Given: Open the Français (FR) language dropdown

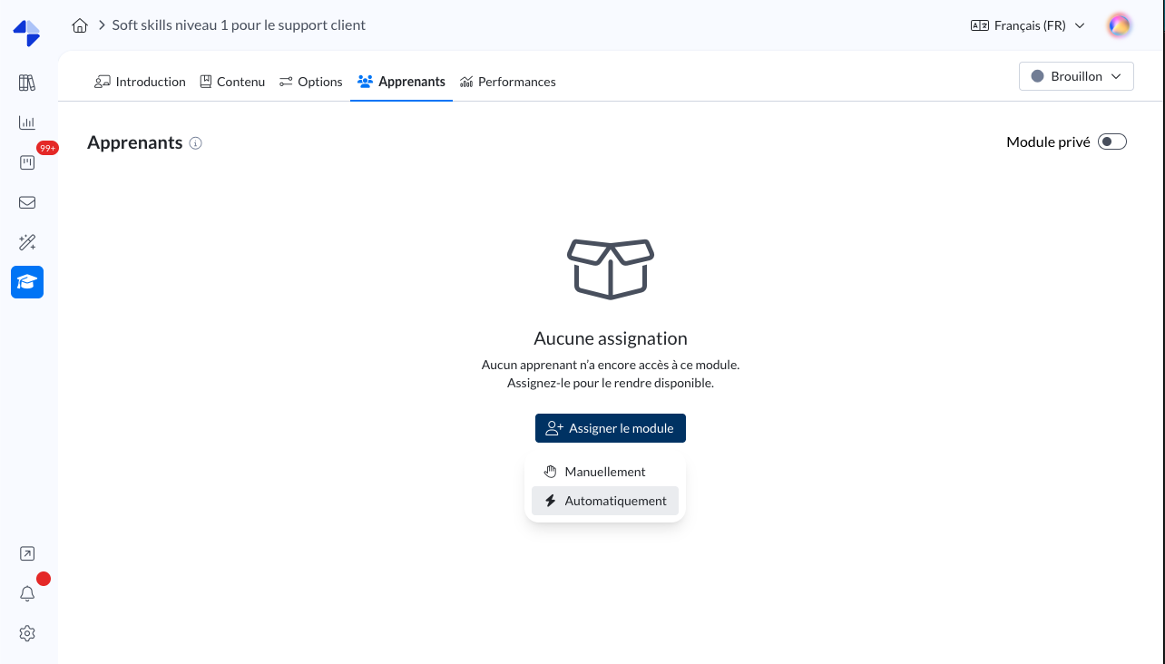Looking at the screenshot, I should coord(1028,25).
